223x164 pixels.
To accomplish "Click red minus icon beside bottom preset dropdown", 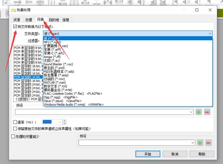I will 208,143.
